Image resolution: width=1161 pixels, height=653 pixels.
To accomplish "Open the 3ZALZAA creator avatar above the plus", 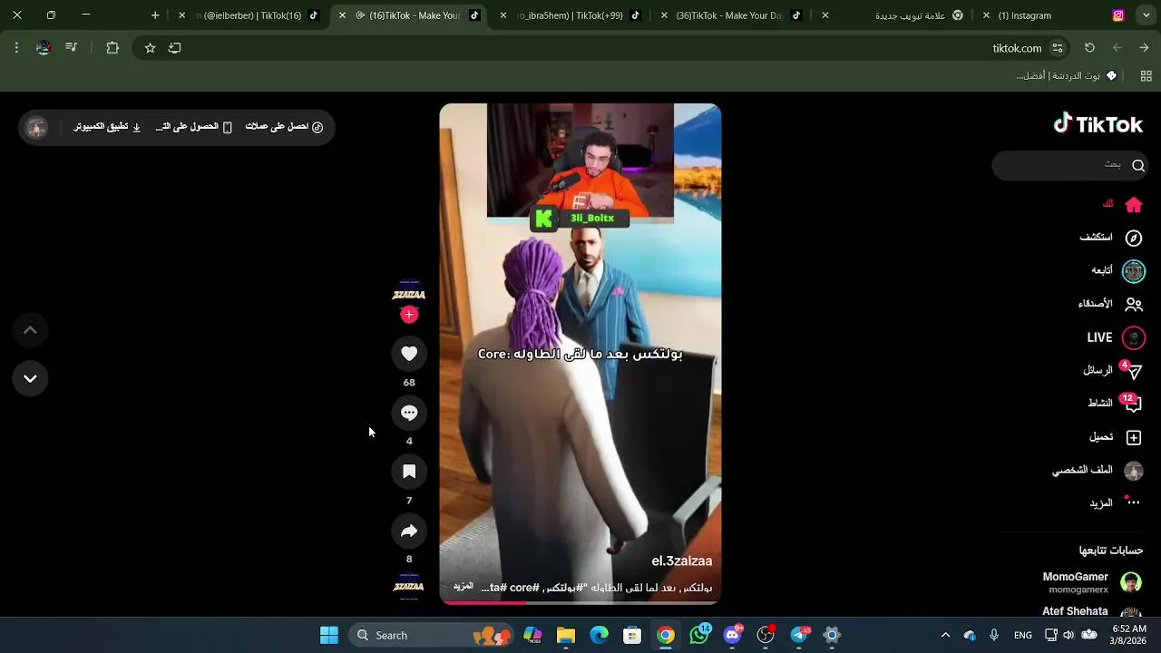I will [x=409, y=295].
